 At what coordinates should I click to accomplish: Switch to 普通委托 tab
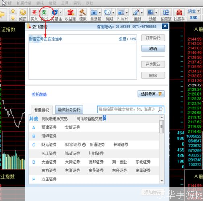point(42,110)
